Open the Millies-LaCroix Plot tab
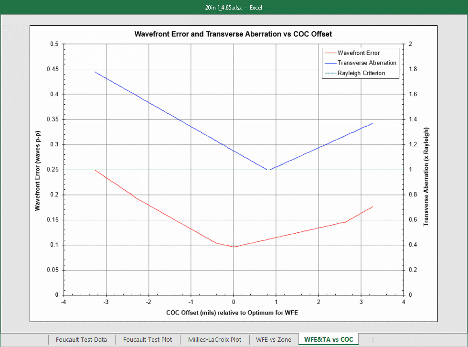Screen dimensions: 468x347 click(x=215, y=339)
